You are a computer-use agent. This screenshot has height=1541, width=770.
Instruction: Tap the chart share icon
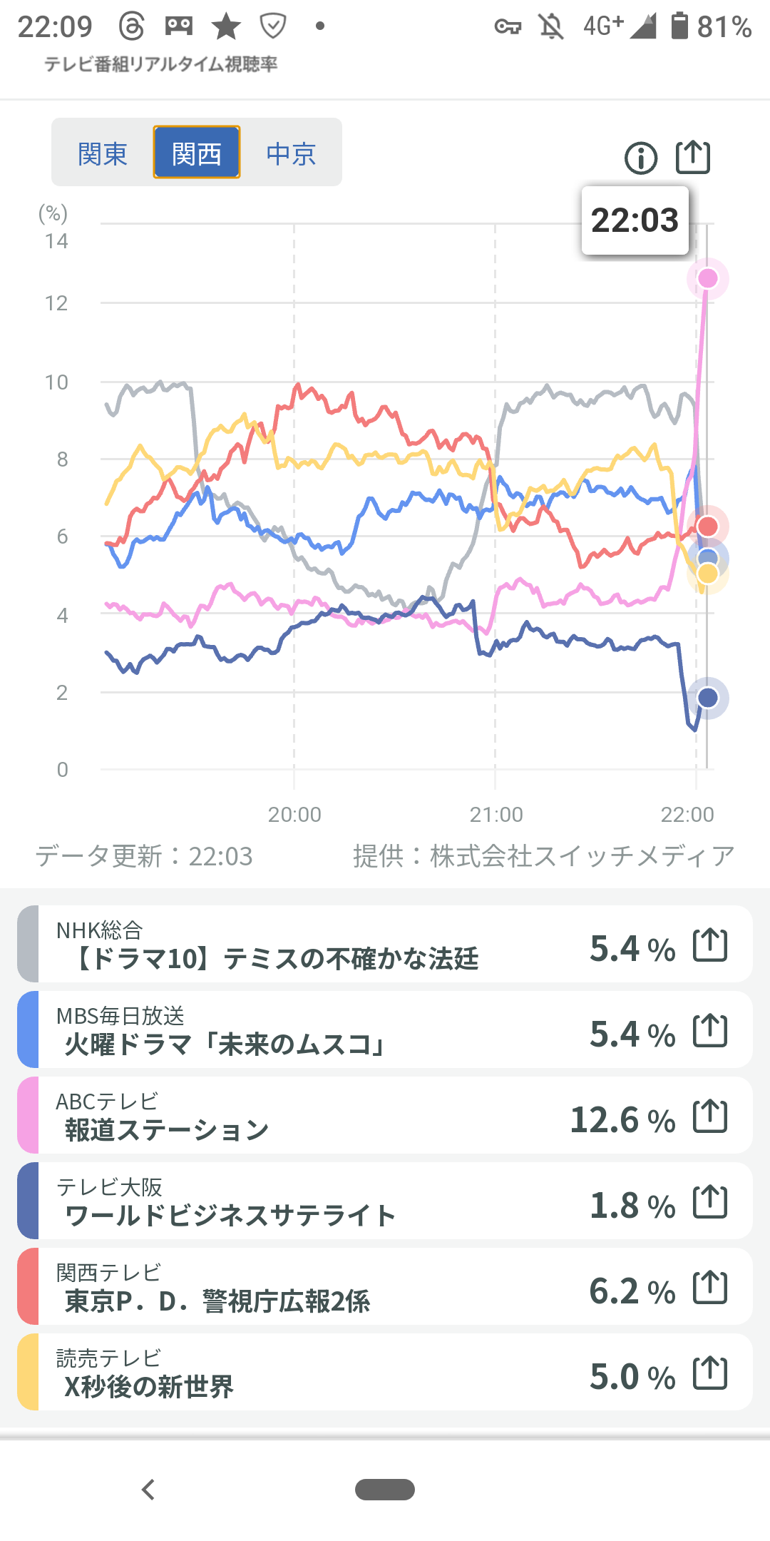[692, 157]
